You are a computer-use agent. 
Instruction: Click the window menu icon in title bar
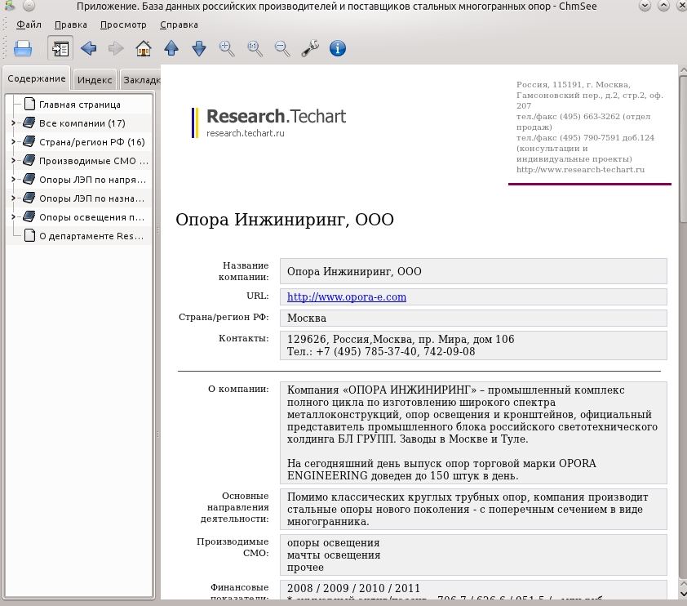[x=10, y=6]
